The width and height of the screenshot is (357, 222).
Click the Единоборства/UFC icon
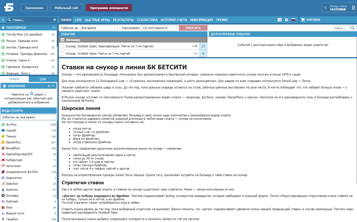pyautogui.click(x=3, y=154)
